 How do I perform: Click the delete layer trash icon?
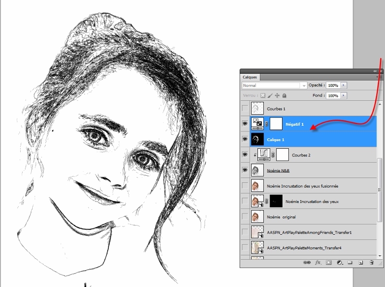point(372,262)
